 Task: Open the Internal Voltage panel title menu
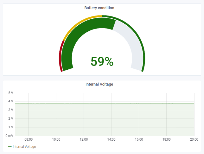point(99,84)
